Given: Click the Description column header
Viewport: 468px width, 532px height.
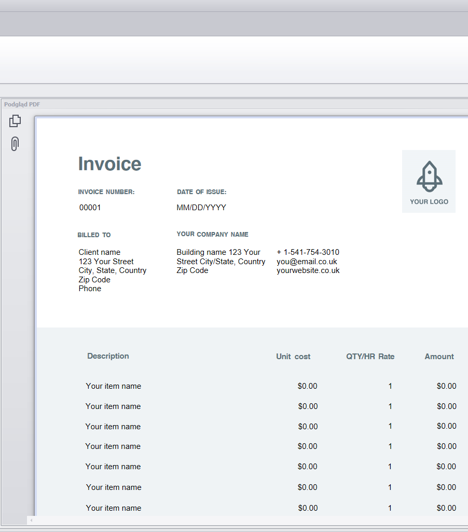Looking at the screenshot, I should click(108, 356).
